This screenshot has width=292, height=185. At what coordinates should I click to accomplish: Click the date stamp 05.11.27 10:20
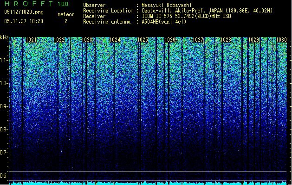tap(24, 21)
